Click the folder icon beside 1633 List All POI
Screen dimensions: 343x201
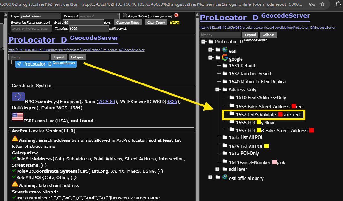(x=225, y=137)
